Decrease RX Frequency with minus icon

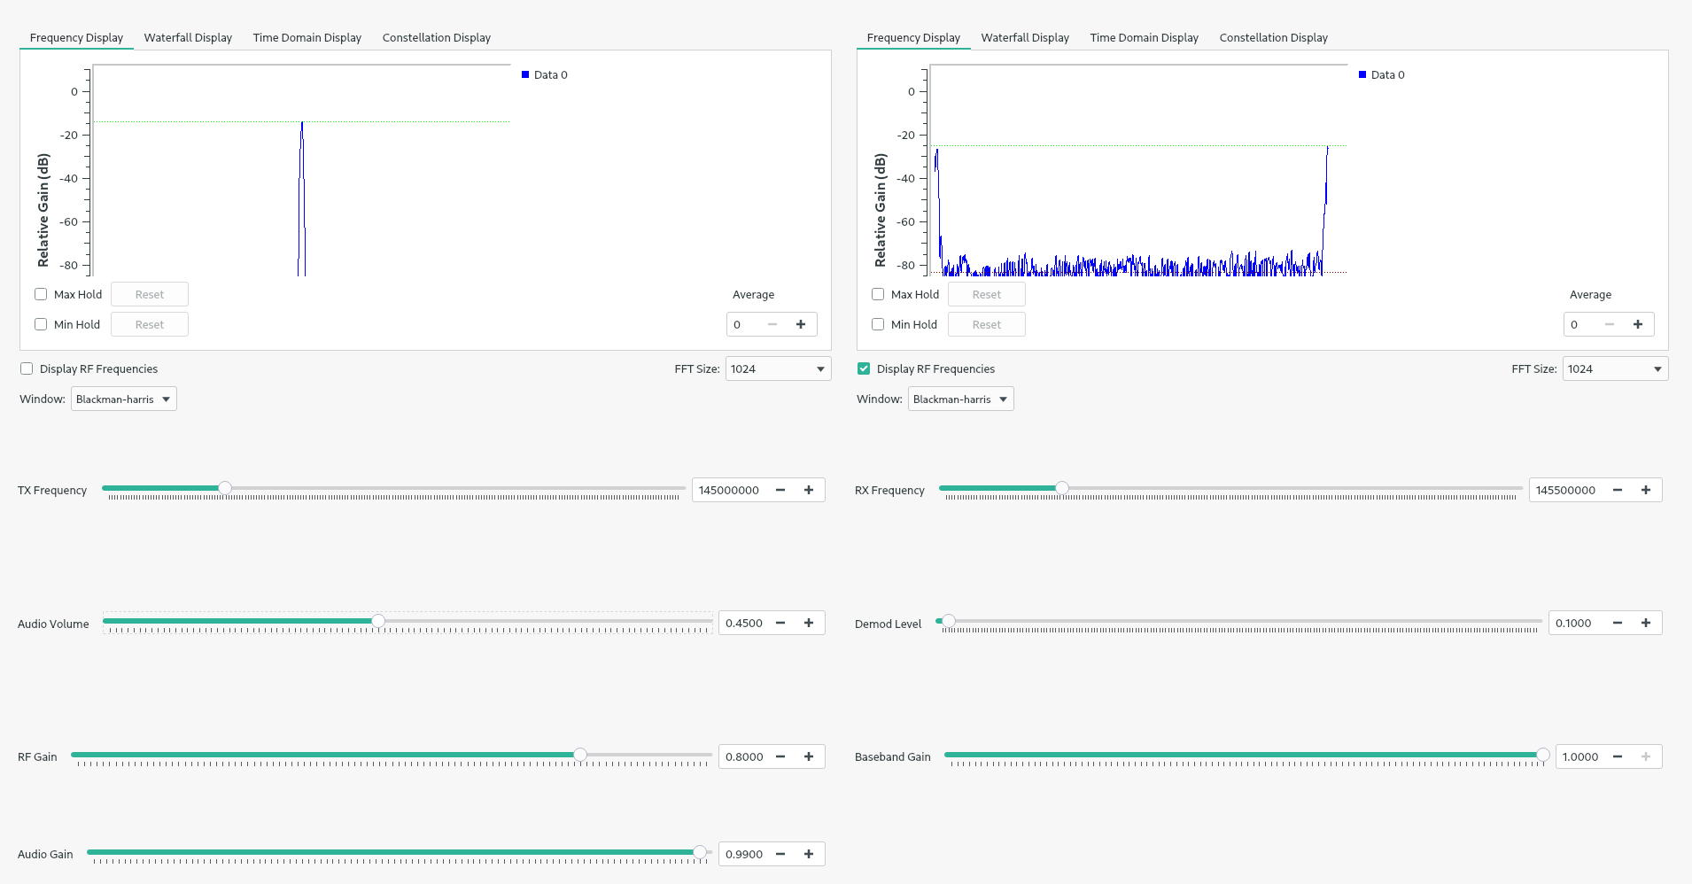(x=1618, y=490)
